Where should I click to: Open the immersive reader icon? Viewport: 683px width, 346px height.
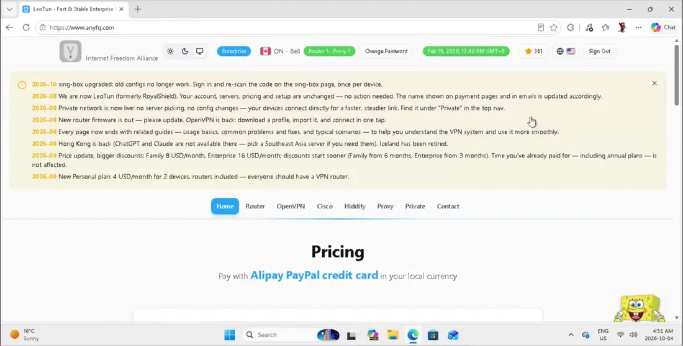click(x=541, y=27)
